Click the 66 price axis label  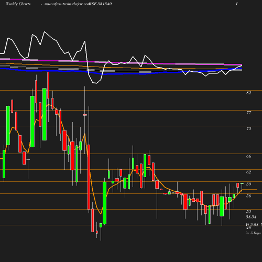pyautogui.click(x=248, y=156)
